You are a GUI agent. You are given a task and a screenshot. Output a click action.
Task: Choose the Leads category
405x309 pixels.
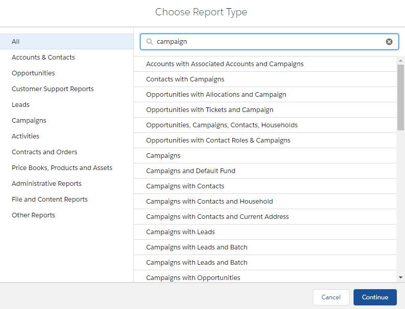[x=20, y=105]
